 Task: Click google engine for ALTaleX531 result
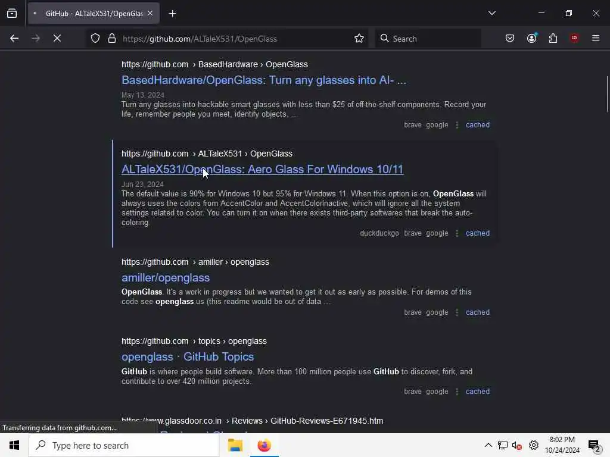(x=437, y=233)
